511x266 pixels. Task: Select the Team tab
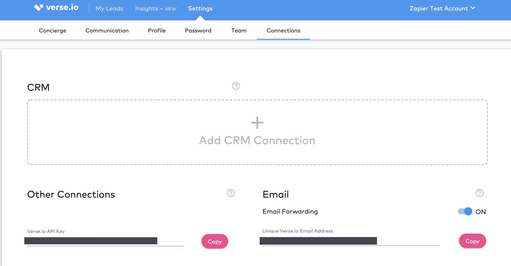[x=239, y=30]
